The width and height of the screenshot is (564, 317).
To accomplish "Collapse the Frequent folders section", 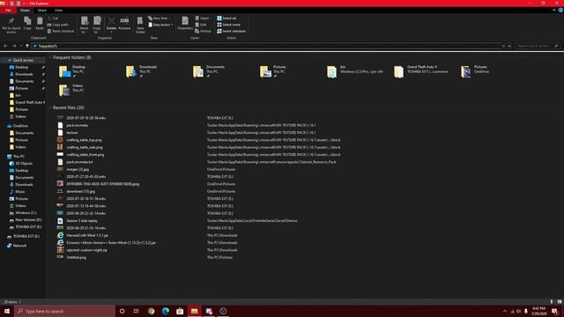I will 50,57.
